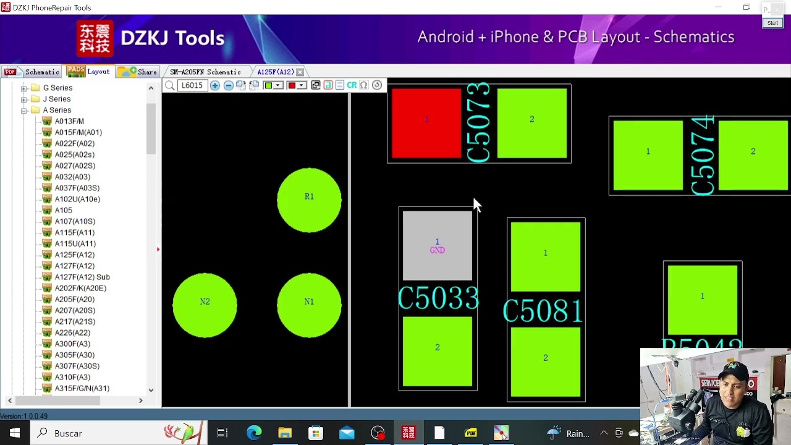Viewport: 791px width, 445px height.
Task: Select gray GND pad of C5033
Action: pyautogui.click(x=438, y=246)
